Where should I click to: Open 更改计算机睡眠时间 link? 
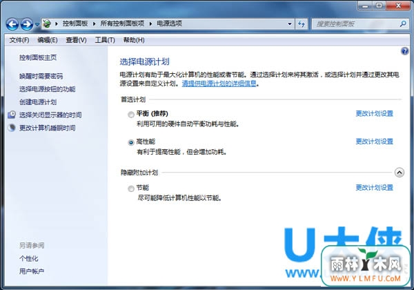point(47,128)
